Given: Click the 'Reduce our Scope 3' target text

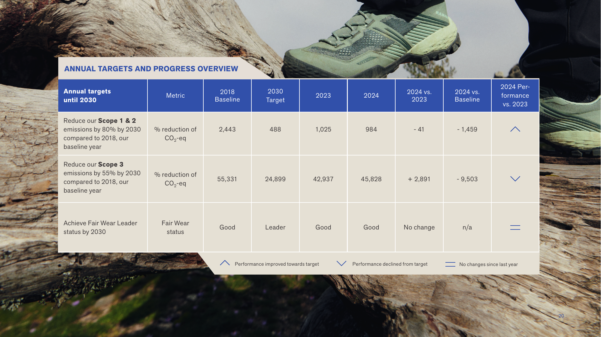Looking at the screenshot, I should [x=102, y=177].
